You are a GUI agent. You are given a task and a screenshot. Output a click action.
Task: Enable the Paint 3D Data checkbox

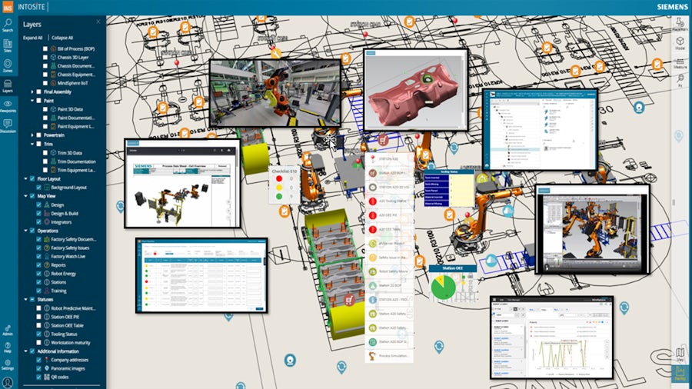[45, 109]
